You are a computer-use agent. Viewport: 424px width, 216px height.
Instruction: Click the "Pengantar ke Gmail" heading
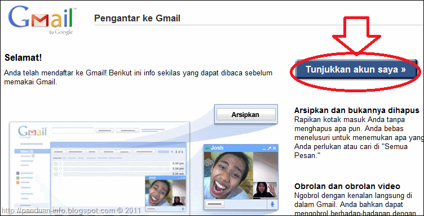click(137, 19)
